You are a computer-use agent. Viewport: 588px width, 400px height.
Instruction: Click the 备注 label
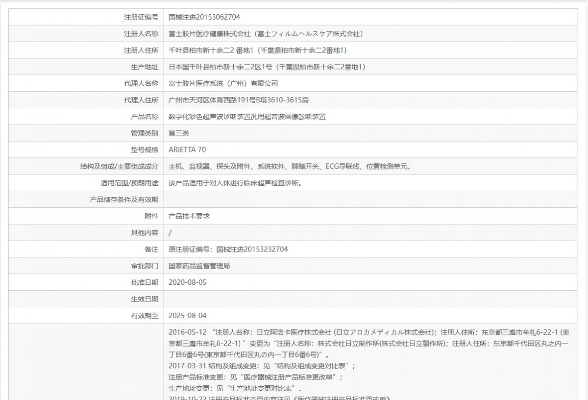pos(151,250)
